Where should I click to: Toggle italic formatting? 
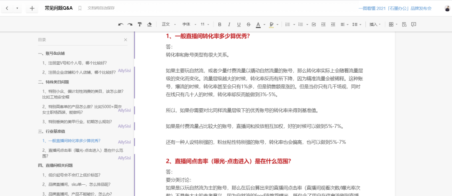(x=229, y=25)
